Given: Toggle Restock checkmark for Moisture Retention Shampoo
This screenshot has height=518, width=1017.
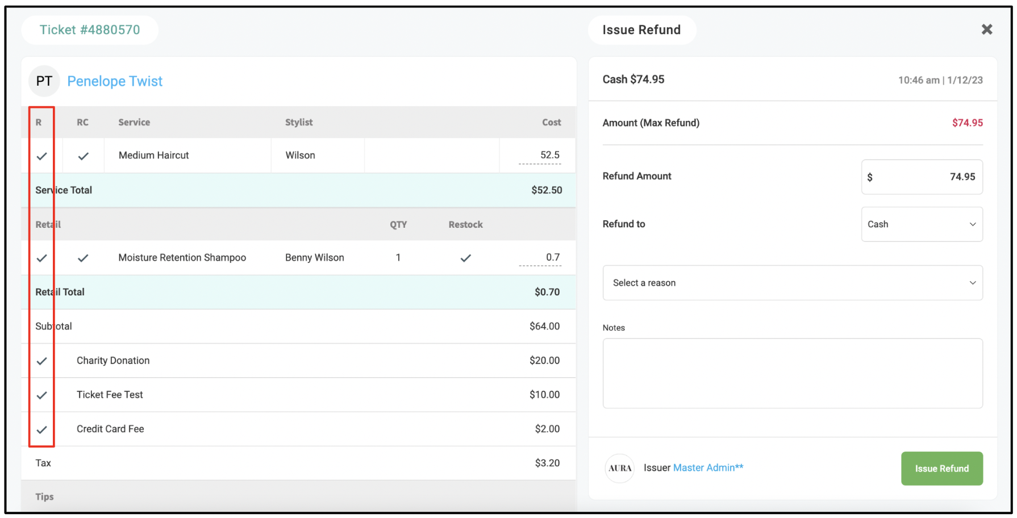Looking at the screenshot, I should click(x=466, y=258).
